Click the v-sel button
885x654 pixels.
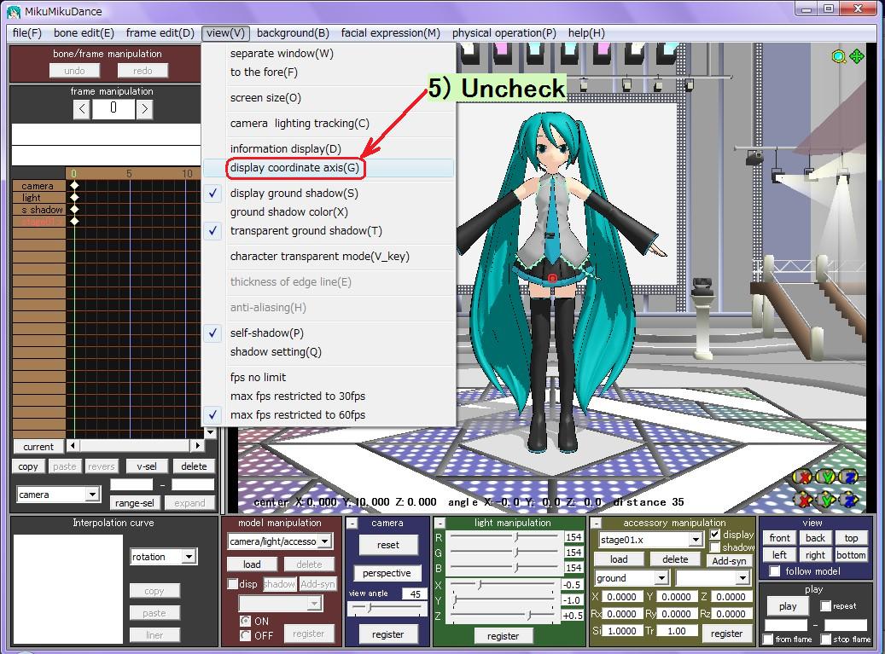point(147,466)
